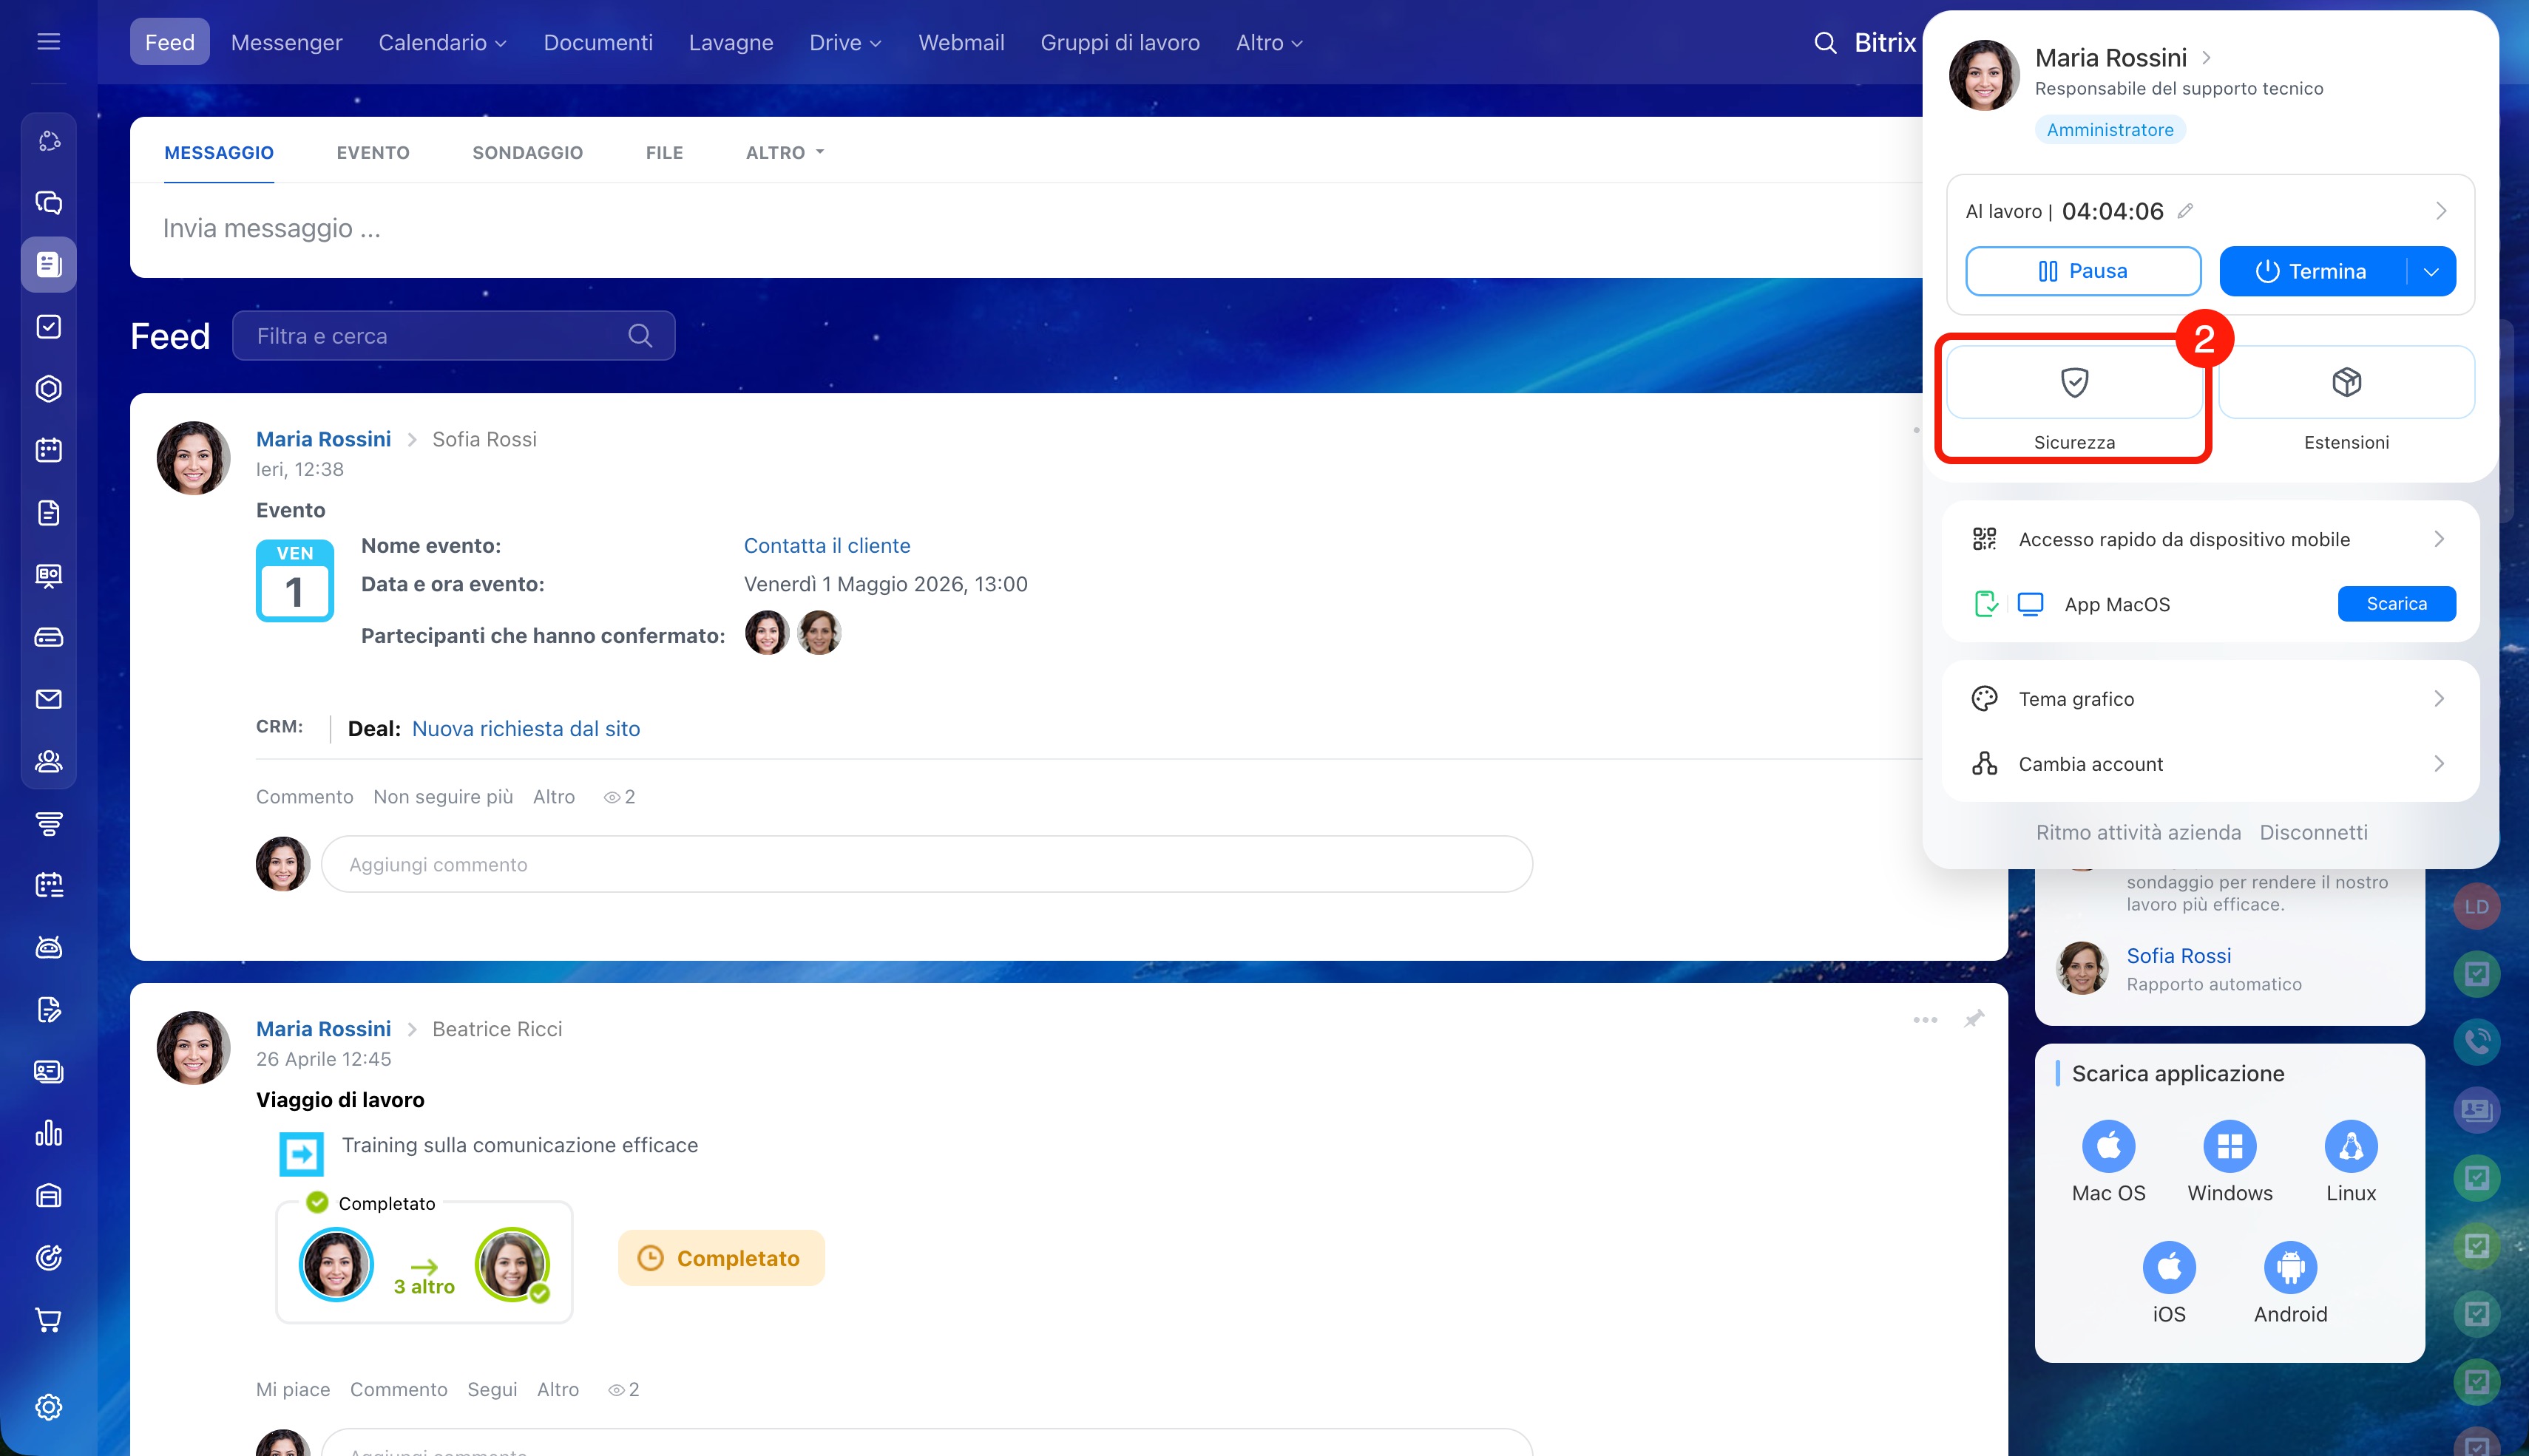Switch to the SONDAGGIO tab
This screenshot has width=2529, height=1456.
pos(527,153)
